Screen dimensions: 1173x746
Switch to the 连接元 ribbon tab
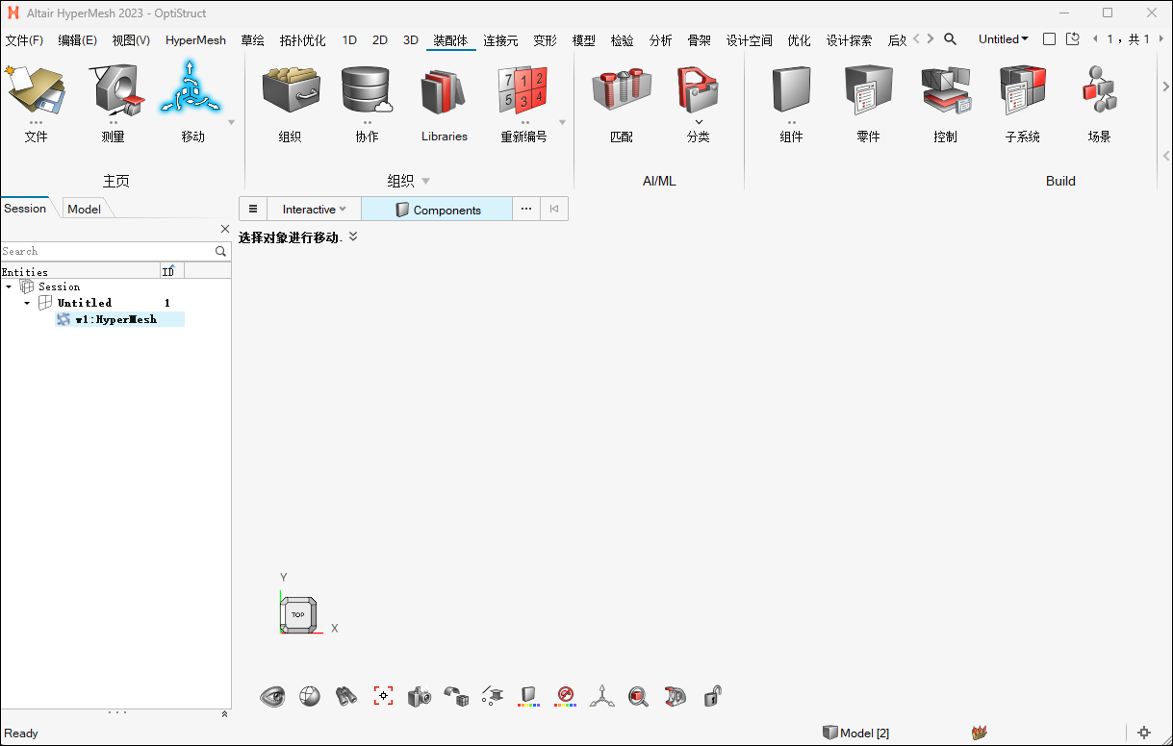point(500,40)
